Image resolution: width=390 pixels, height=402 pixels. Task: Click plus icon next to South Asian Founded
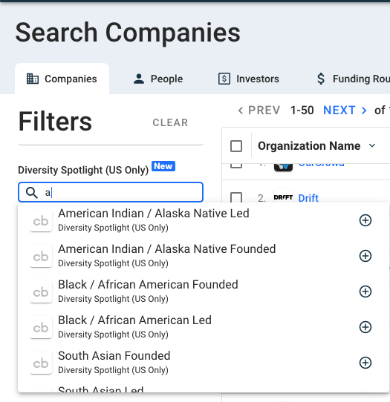[x=365, y=363]
